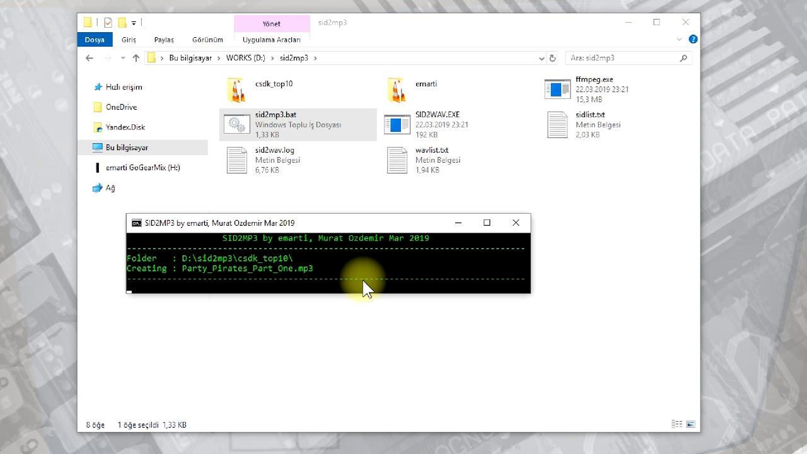Click the properties checkmark quick-access icon
The image size is (807, 454).
coord(108,23)
